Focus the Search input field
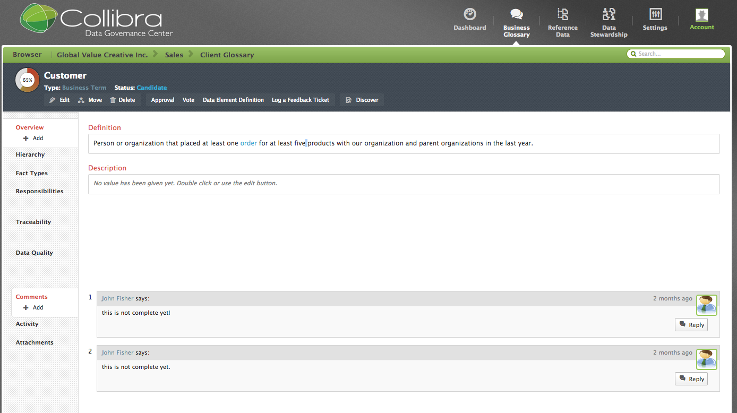This screenshot has width=737, height=413. (675, 54)
